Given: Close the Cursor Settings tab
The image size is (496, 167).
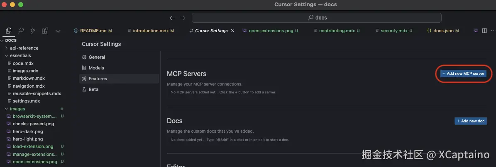Looking at the screenshot, I should [x=232, y=31].
